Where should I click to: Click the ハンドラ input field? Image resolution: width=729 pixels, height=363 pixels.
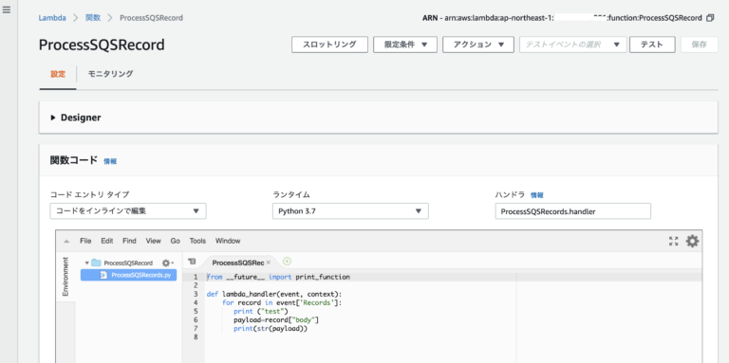pyautogui.click(x=572, y=211)
